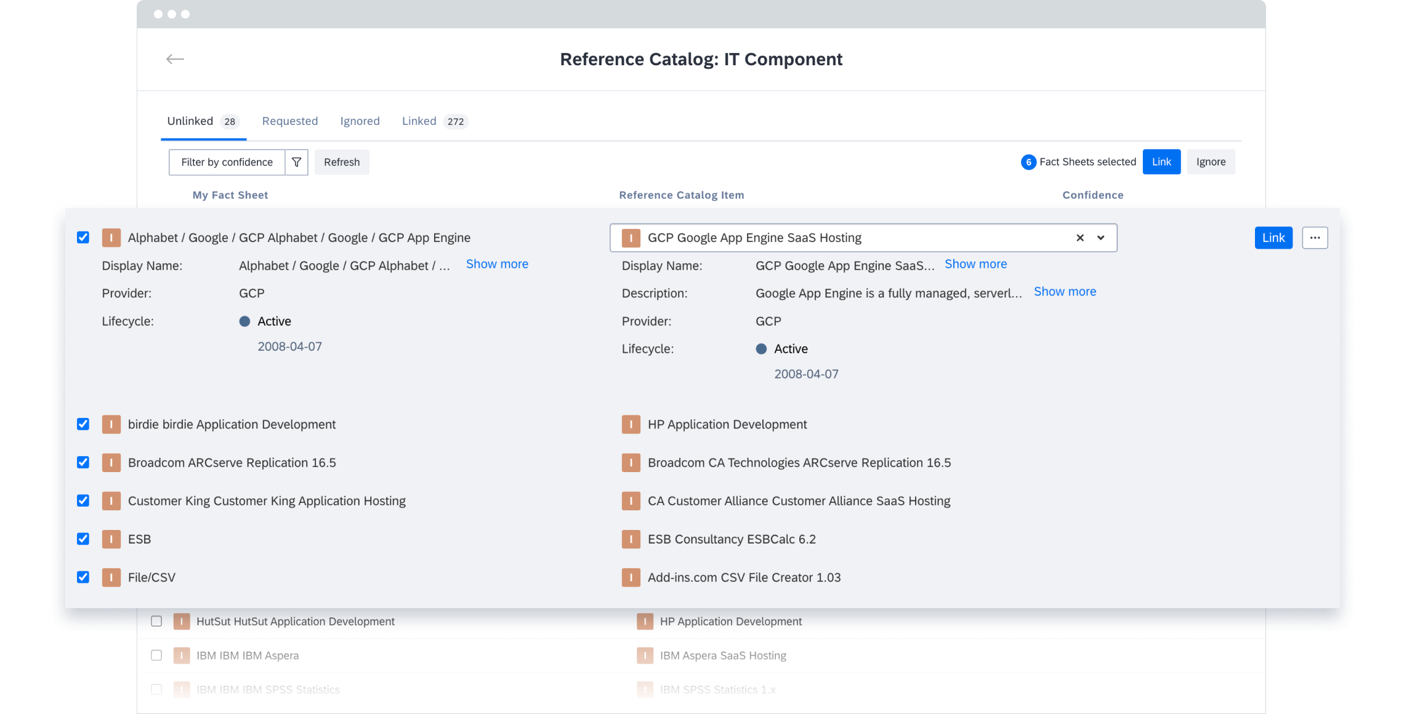Show more of the catalog item Display Name

(975, 264)
